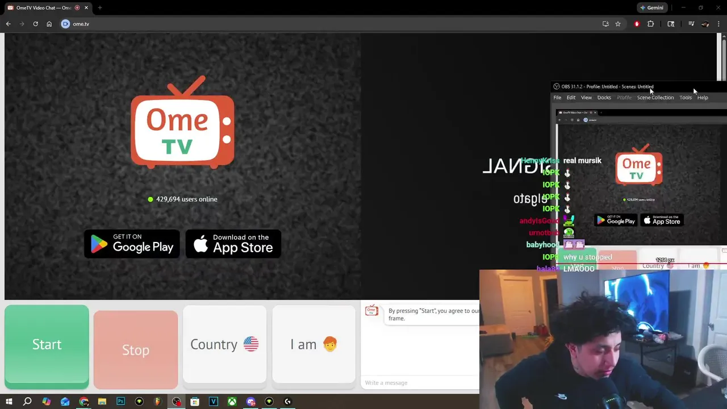Open Logitech G HUB from the taskbar
Image resolution: width=727 pixels, height=409 pixels.
(x=287, y=402)
